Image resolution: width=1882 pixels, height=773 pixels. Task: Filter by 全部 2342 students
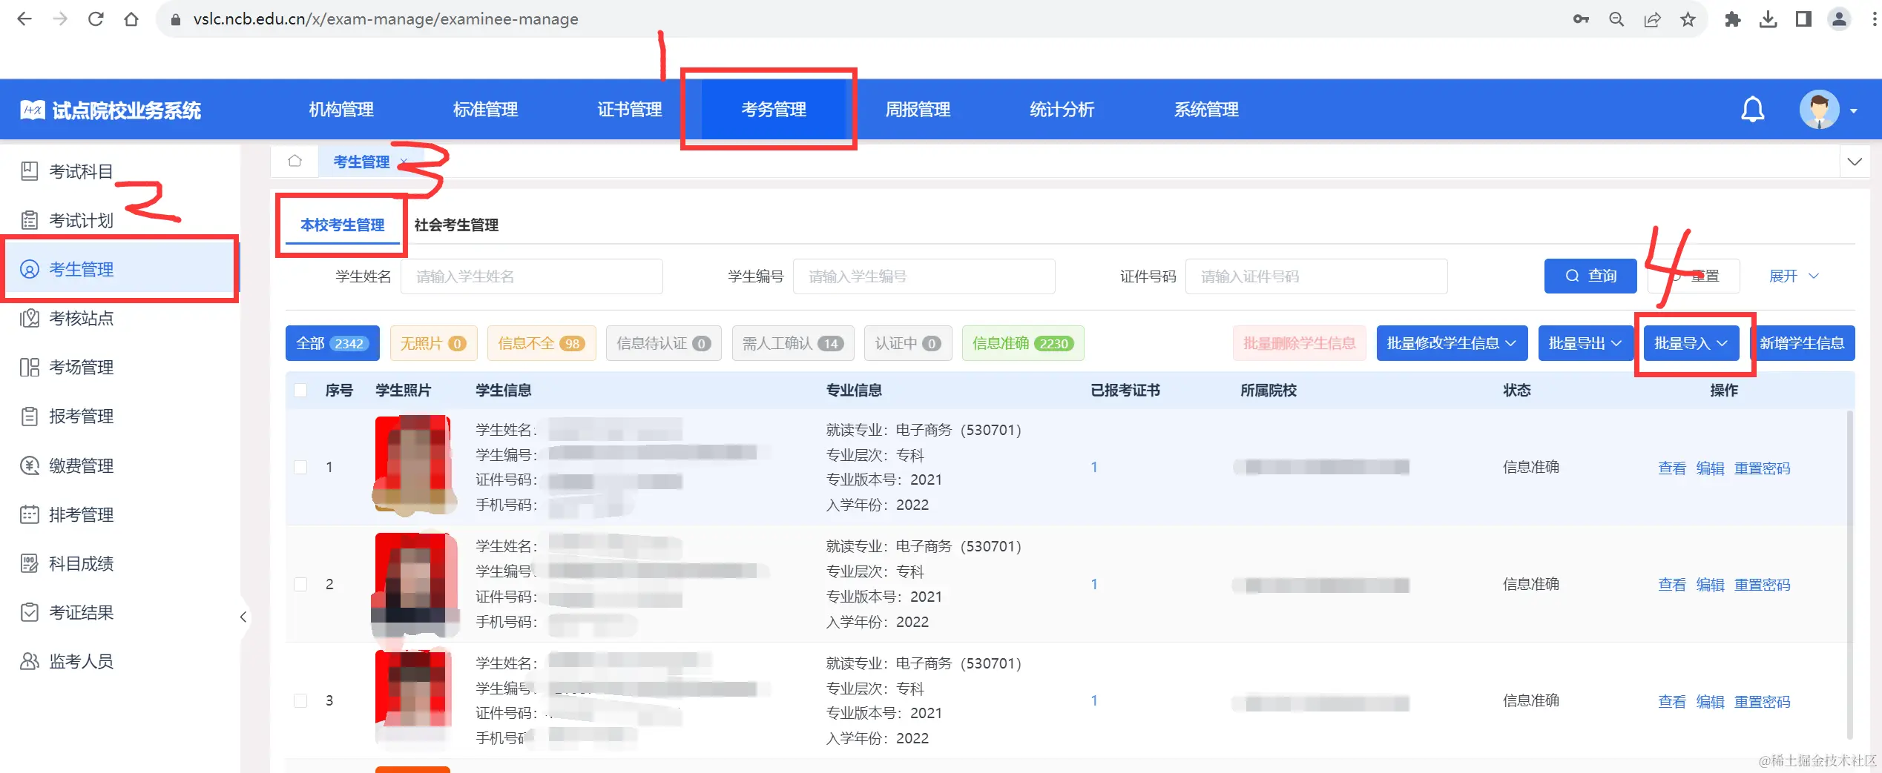pyautogui.click(x=332, y=343)
